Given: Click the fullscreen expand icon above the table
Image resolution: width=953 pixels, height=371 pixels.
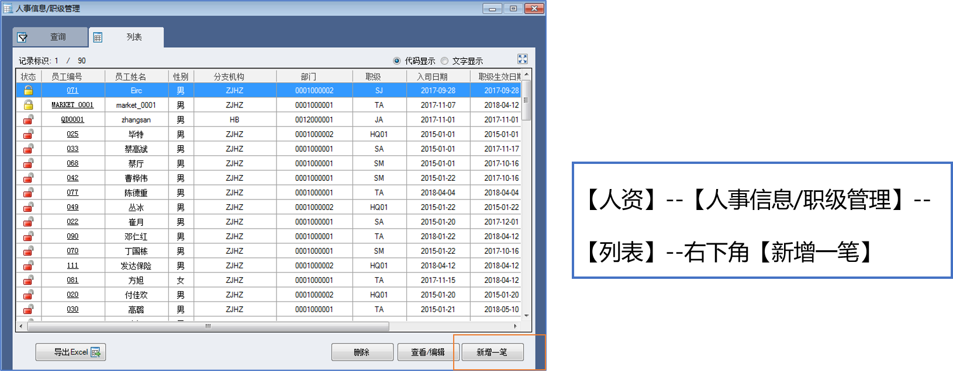Looking at the screenshot, I should click(522, 59).
